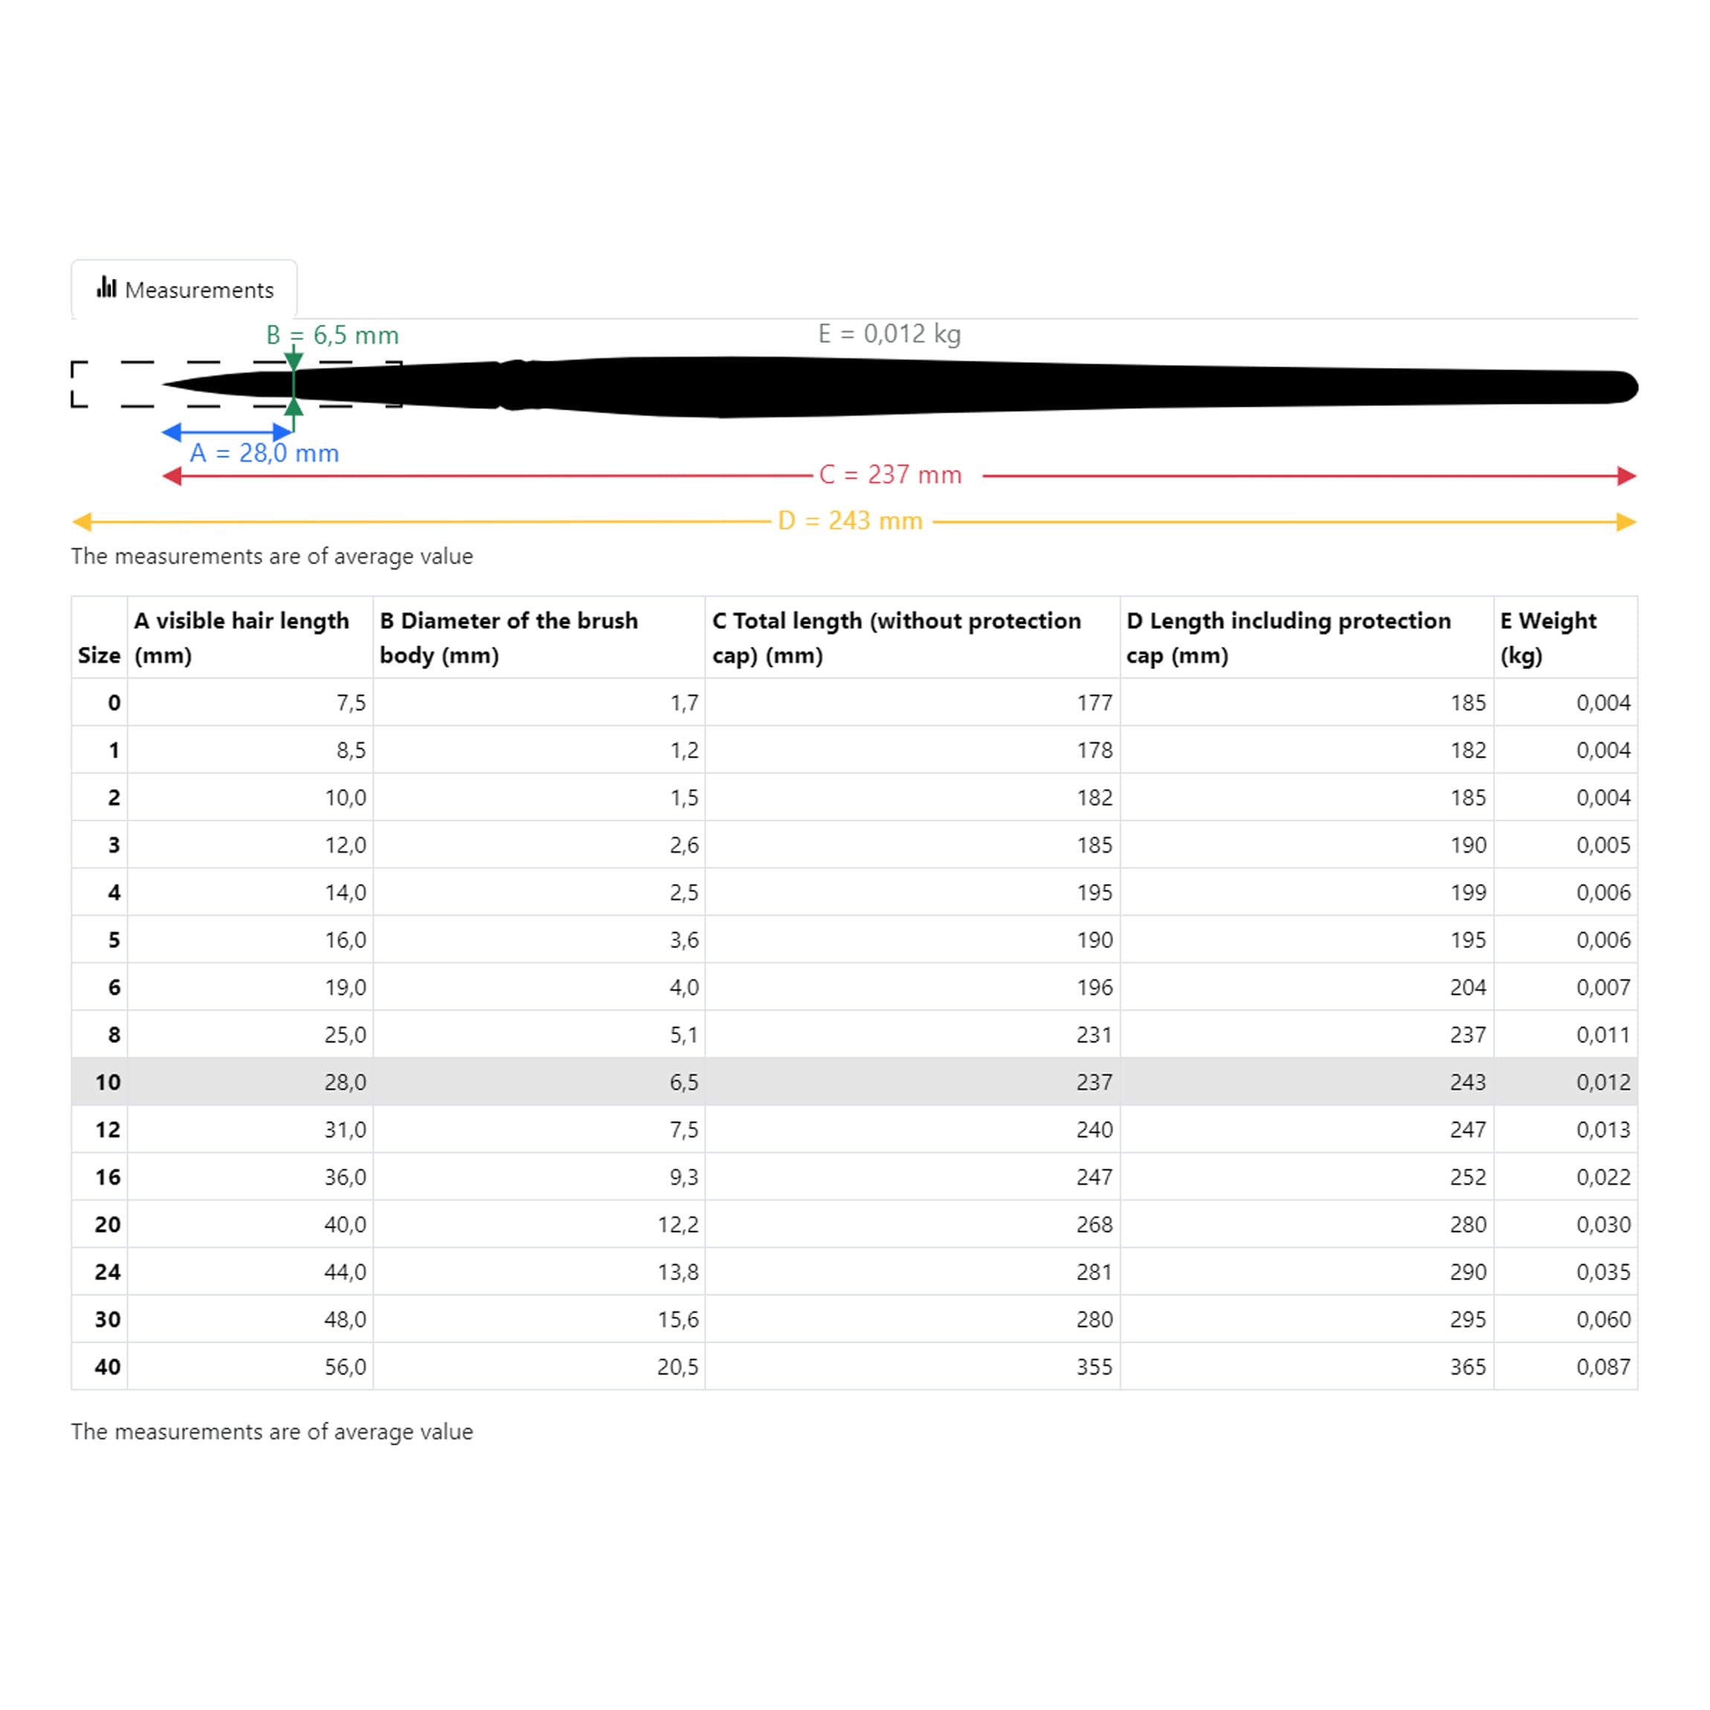1710x1710 pixels.
Task: Select the size 0 row label
Action: tap(114, 703)
